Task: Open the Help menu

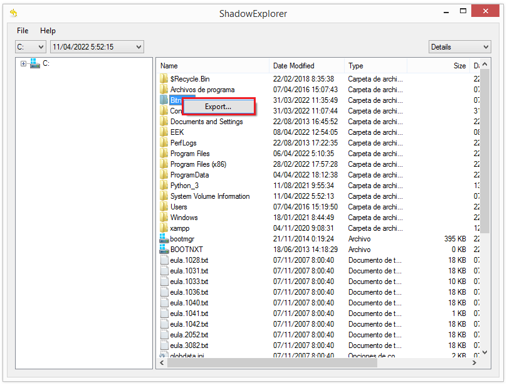Action: click(x=48, y=31)
